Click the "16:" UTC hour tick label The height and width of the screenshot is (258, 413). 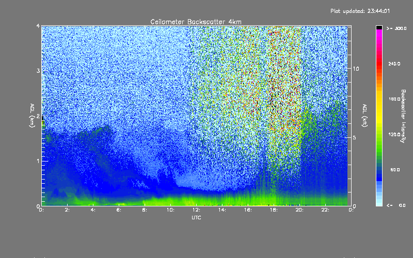pos(248,210)
